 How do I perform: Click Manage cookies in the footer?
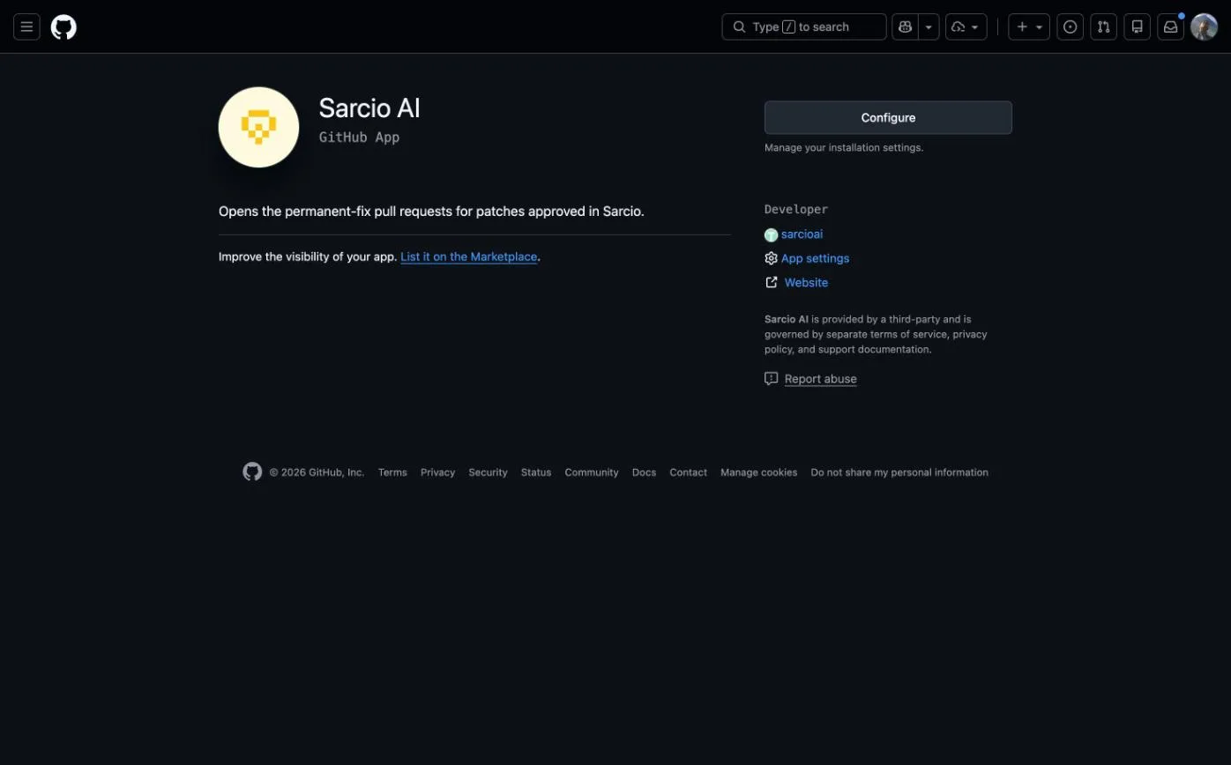point(758,472)
